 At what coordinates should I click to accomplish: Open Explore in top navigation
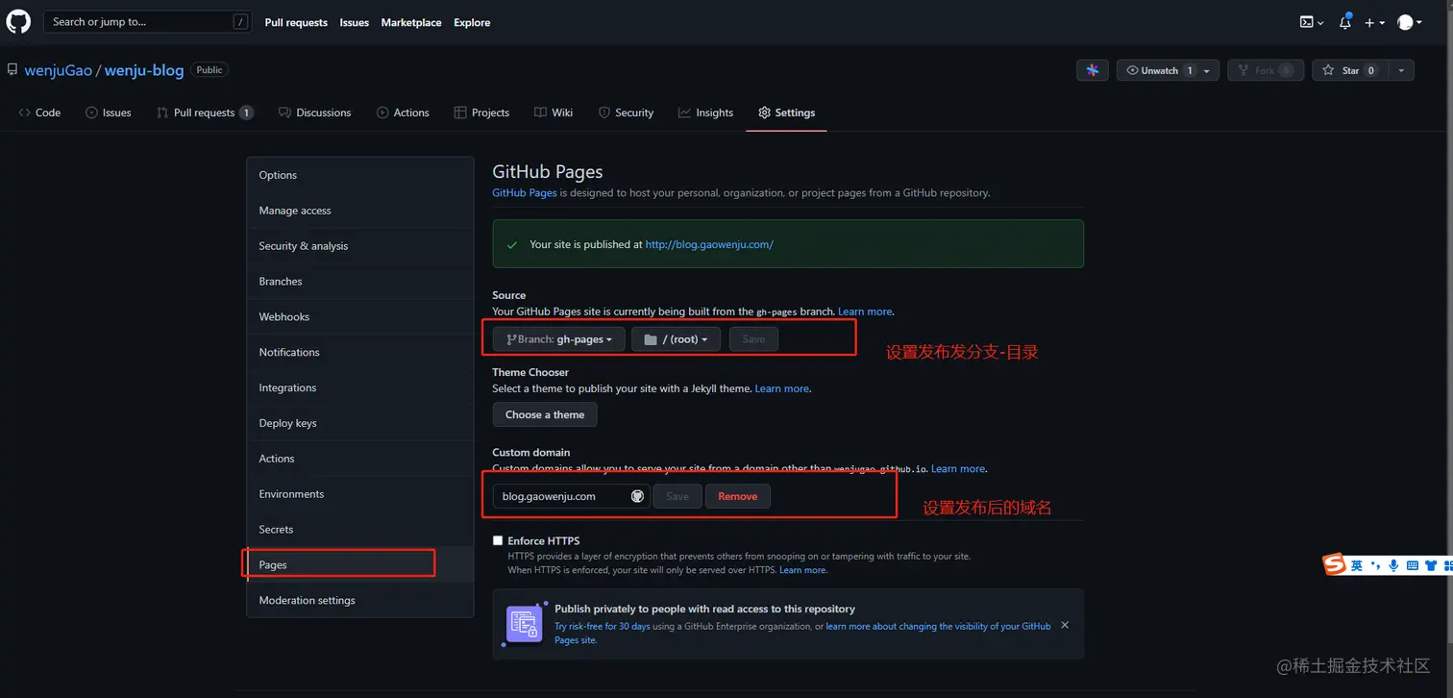coord(472,22)
